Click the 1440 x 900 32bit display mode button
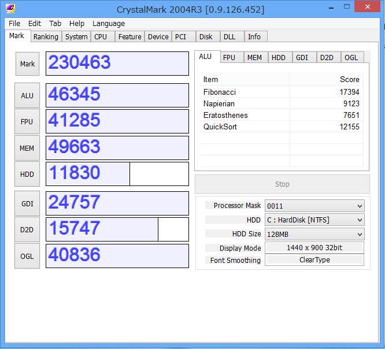Image resolution: width=385 pixels, height=349 pixels. pyautogui.click(x=314, y=248)
